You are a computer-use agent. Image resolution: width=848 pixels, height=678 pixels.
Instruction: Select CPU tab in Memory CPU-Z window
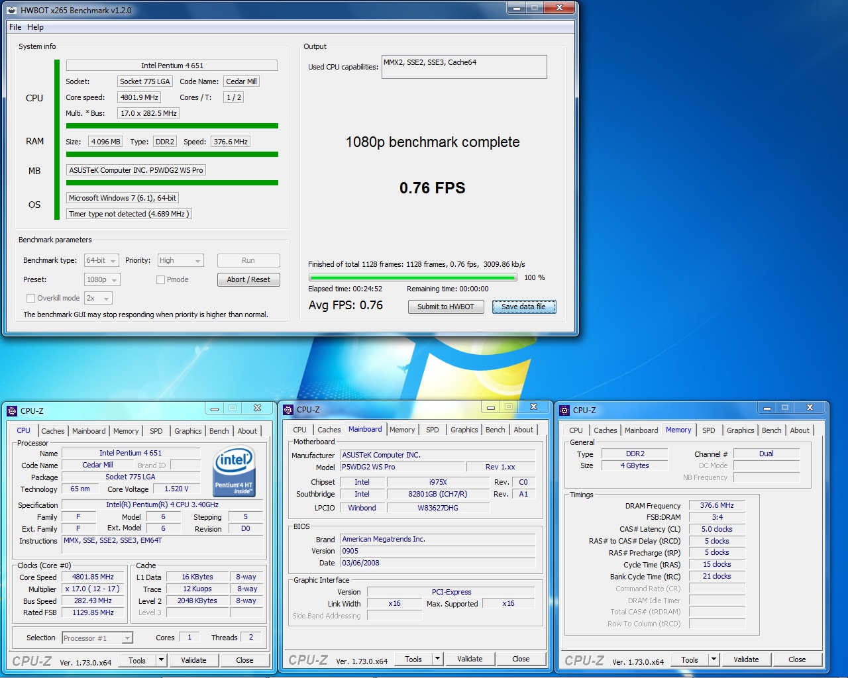coord(576,430)
